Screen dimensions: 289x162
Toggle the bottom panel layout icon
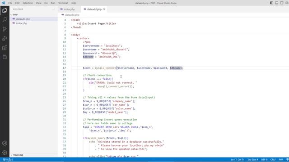click(x=277, y=3)
